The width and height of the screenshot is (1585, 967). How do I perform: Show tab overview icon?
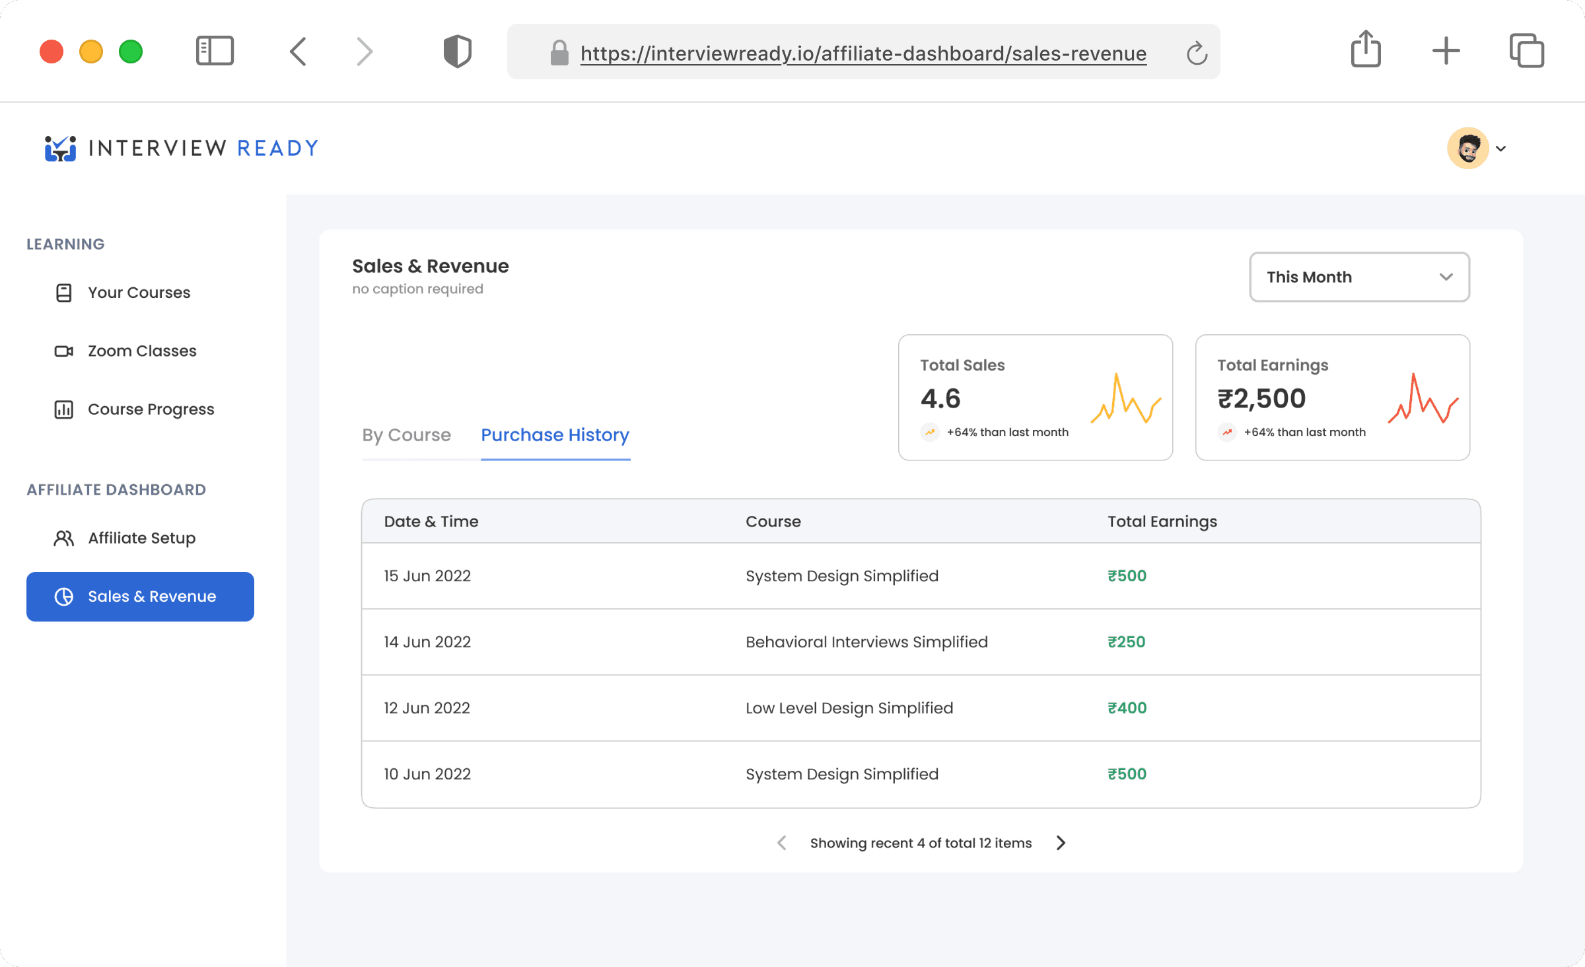(1526, 51)
